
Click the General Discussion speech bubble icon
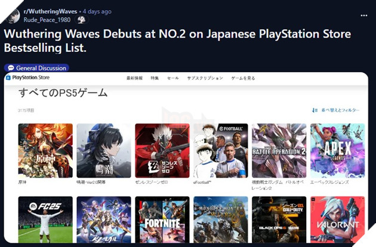click(10, 68)
